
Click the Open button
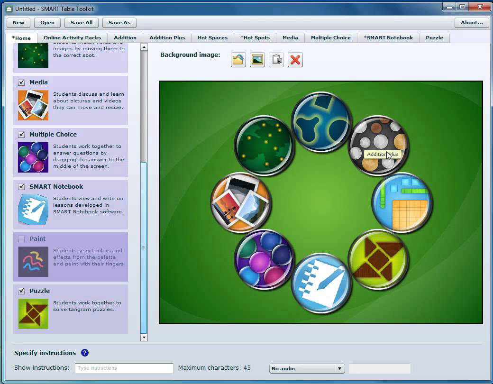click(x=47, y=23)
